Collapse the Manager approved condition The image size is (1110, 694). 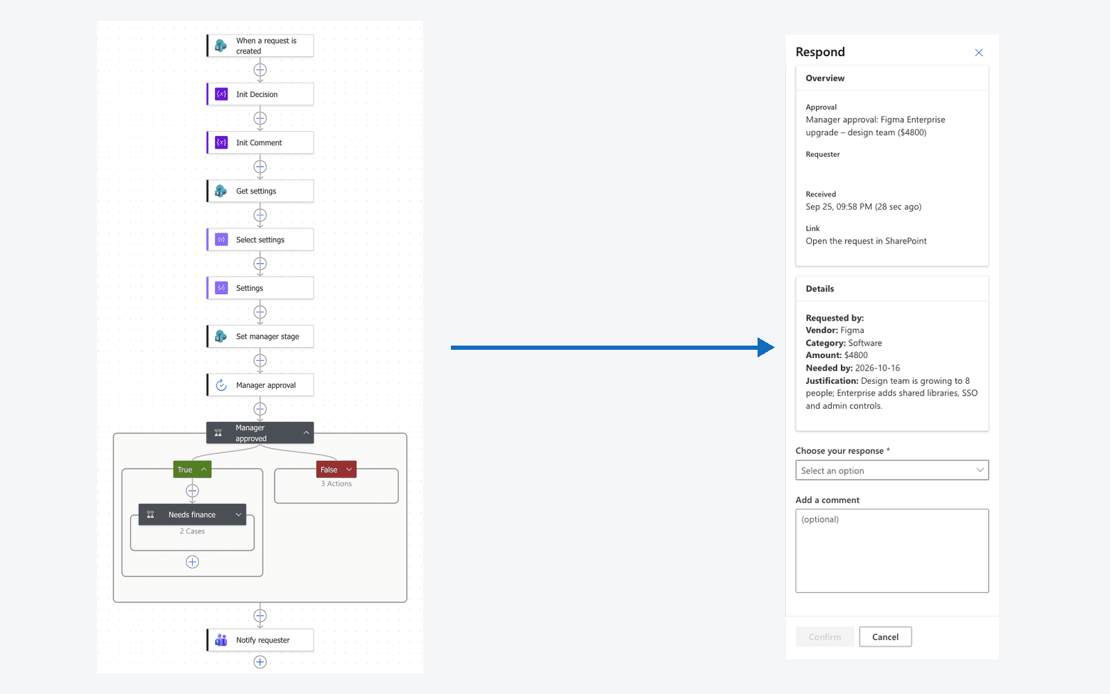(306, 433)
